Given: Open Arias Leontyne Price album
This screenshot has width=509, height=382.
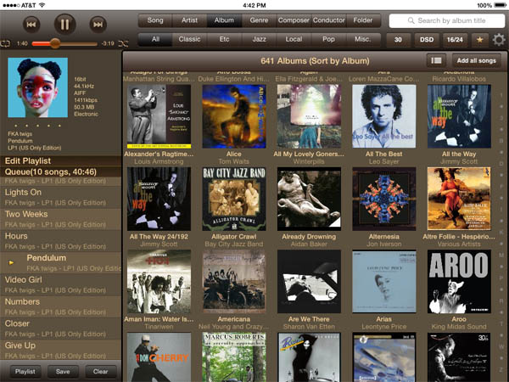Looking at the screenshot, I should click(384, 282).
